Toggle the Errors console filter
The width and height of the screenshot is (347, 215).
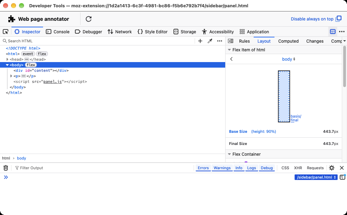coord(203,168)
